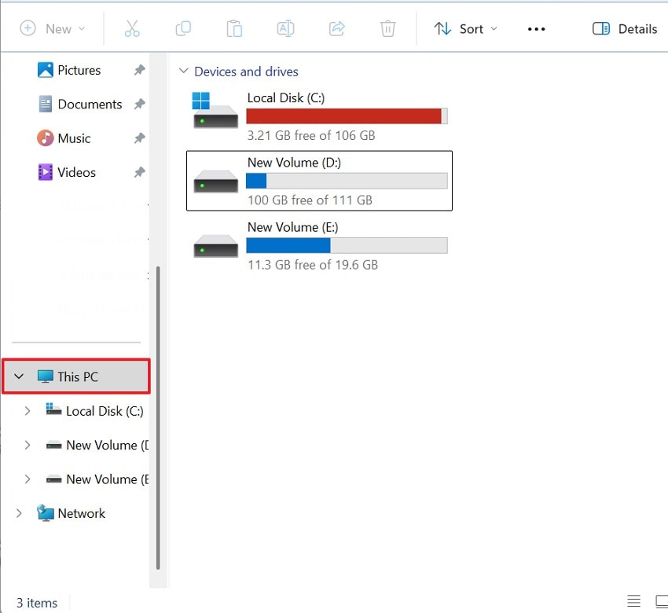
Task: Click the Delete icon
Action: 387,28
